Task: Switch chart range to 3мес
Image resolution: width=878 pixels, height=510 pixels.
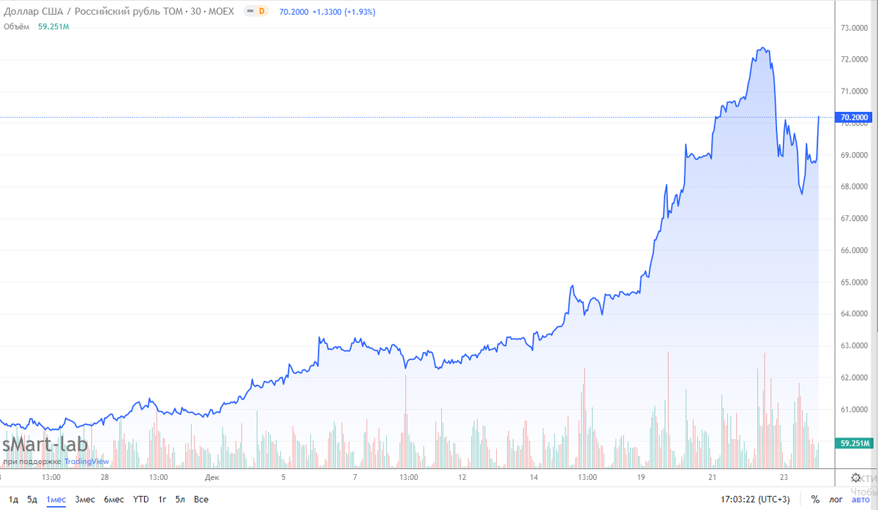Action: click(x=85, y=500)
